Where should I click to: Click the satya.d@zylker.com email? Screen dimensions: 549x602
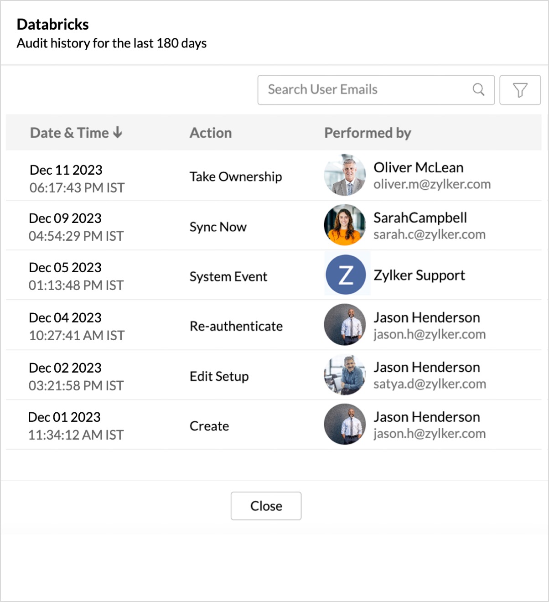430,384
